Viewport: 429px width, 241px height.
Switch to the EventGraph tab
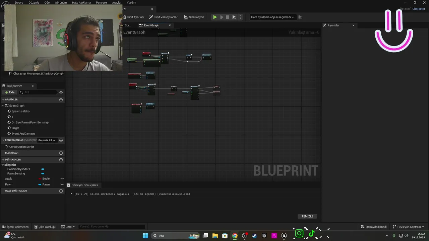(151, 25)
